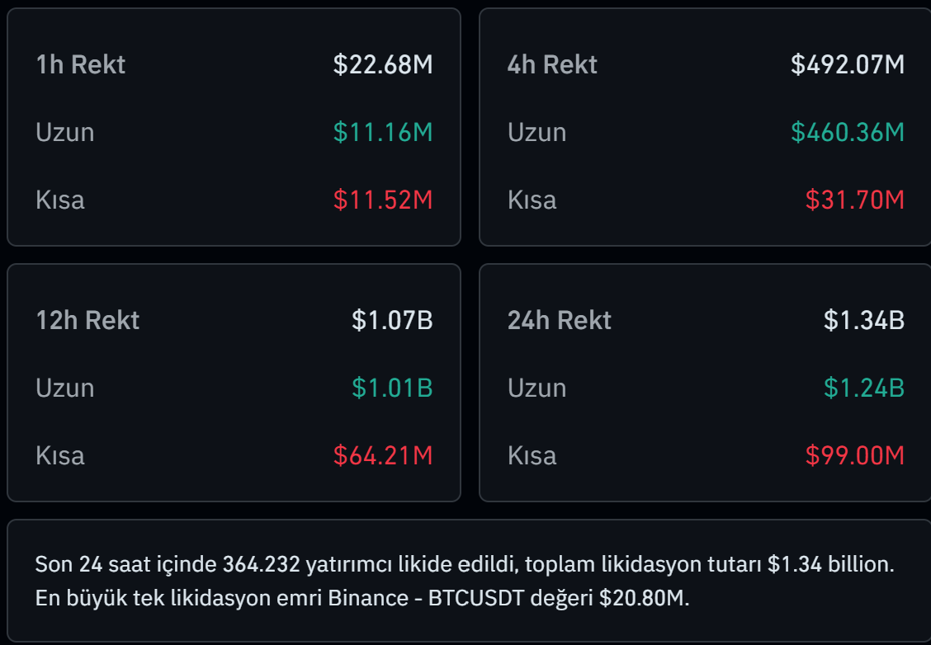
Task: Click the 364.232 liquidated traders figure
Action: [261, 565]
